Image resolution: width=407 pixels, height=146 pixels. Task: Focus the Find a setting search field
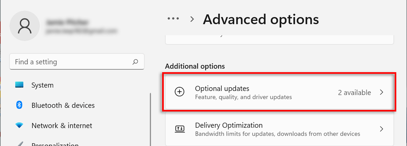[77, 61]
